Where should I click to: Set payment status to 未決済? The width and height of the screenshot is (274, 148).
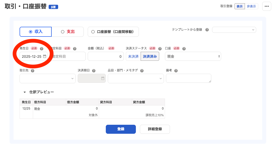[133, 56]
